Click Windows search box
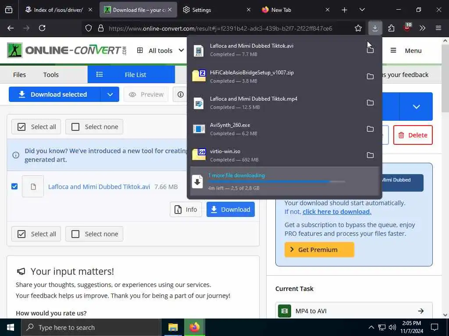Screen dimensions: 449x336 91,327
